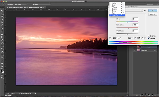Cancel the Hue/Saturation dialog
The height and width of the screenshot is (97, 159).
coord(153,14)
